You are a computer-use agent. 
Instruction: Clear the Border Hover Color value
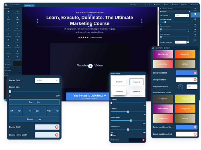(x=57, y=135)
